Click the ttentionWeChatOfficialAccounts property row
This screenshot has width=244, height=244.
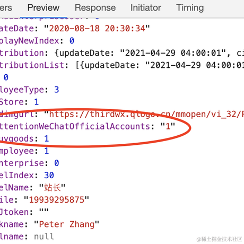click(x=88, y=126)
